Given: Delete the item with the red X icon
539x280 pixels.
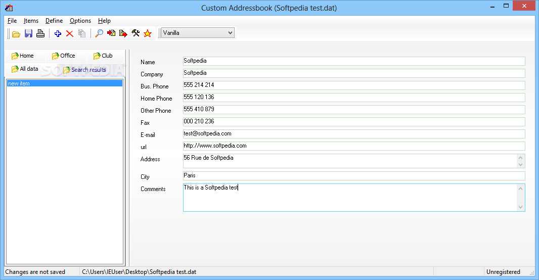Looking at the screenshot, I should point(70,33).
